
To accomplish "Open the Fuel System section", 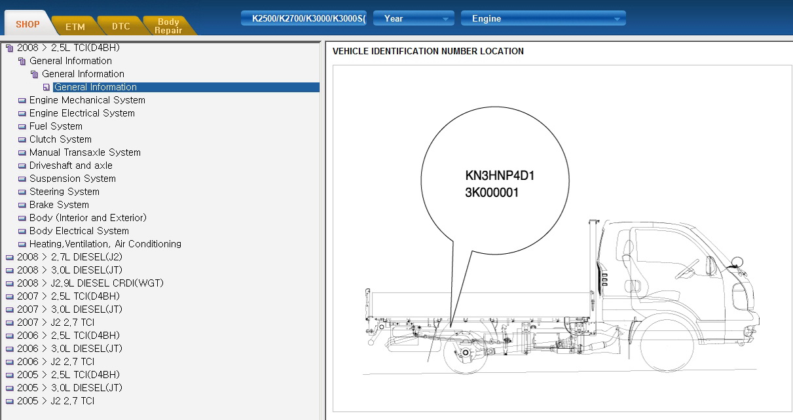I will [x=56, y=126].
